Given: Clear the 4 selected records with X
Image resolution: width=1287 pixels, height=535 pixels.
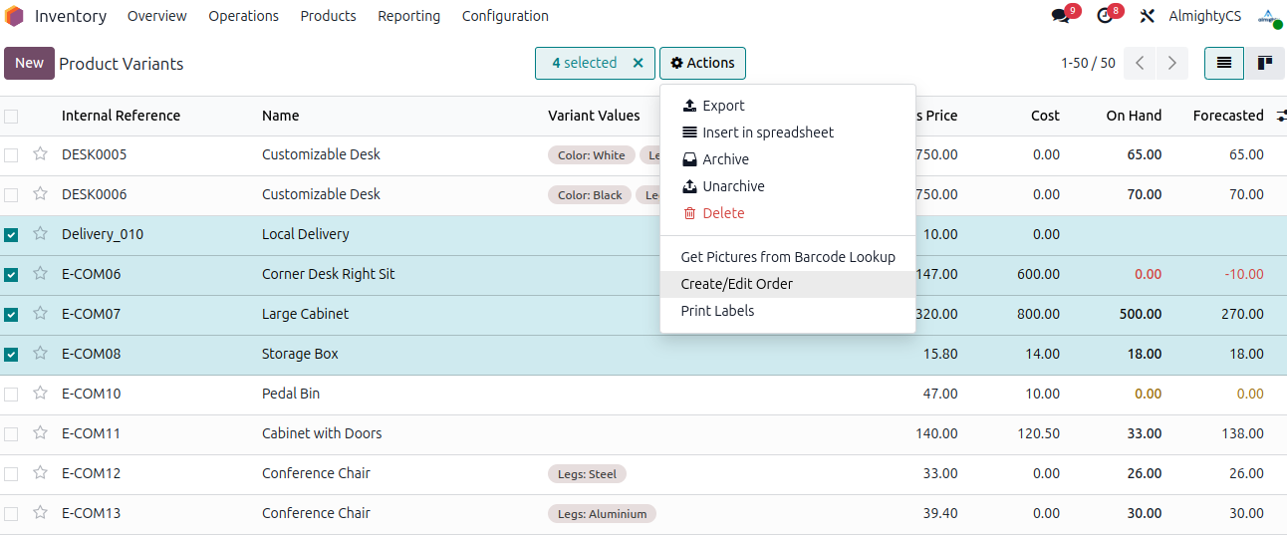Looking at the screenshot, I should click(x=639, y=63).
